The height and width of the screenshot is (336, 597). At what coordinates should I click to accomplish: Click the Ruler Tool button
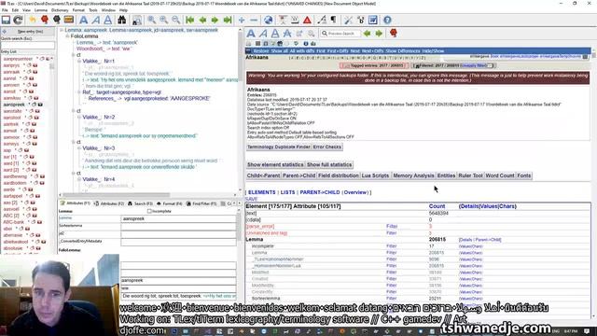(470, 175)
